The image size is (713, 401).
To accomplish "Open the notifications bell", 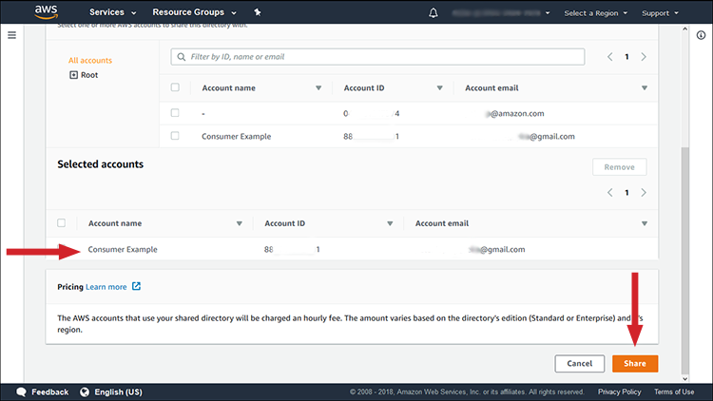I will tap(434, 12).
